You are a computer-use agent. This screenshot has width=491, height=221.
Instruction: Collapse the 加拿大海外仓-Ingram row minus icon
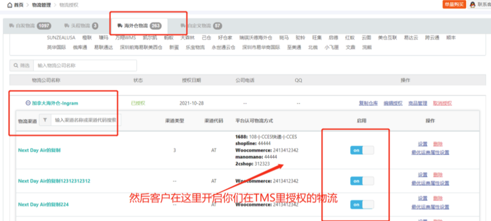28,103
